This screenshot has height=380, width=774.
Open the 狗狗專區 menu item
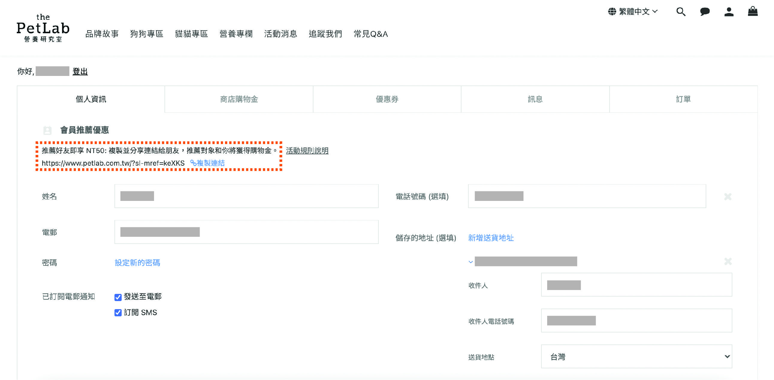(x=147, y=34)
